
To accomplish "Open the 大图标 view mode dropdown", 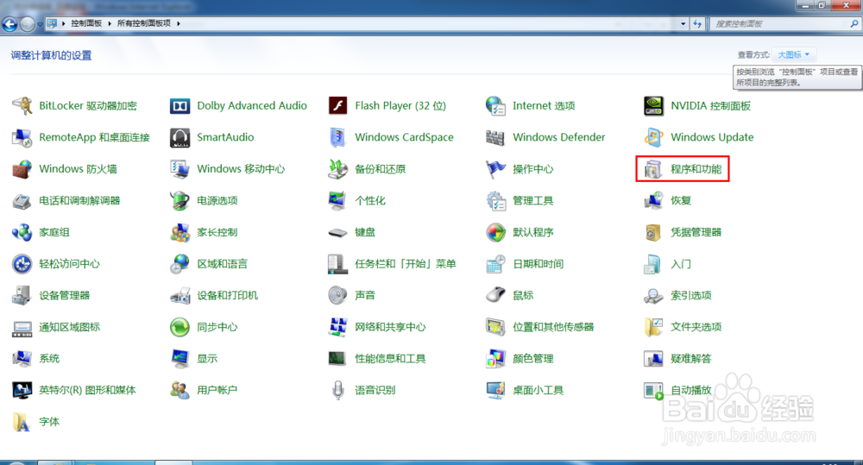I will click(794, 54).
